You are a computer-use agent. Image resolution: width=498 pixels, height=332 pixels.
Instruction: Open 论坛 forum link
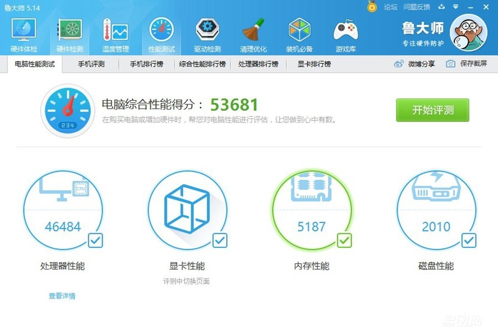[x=390, y=7]
